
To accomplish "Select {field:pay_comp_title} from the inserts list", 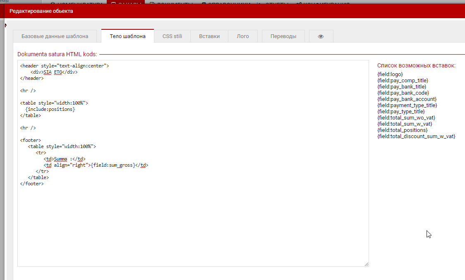I will [403, 81].
